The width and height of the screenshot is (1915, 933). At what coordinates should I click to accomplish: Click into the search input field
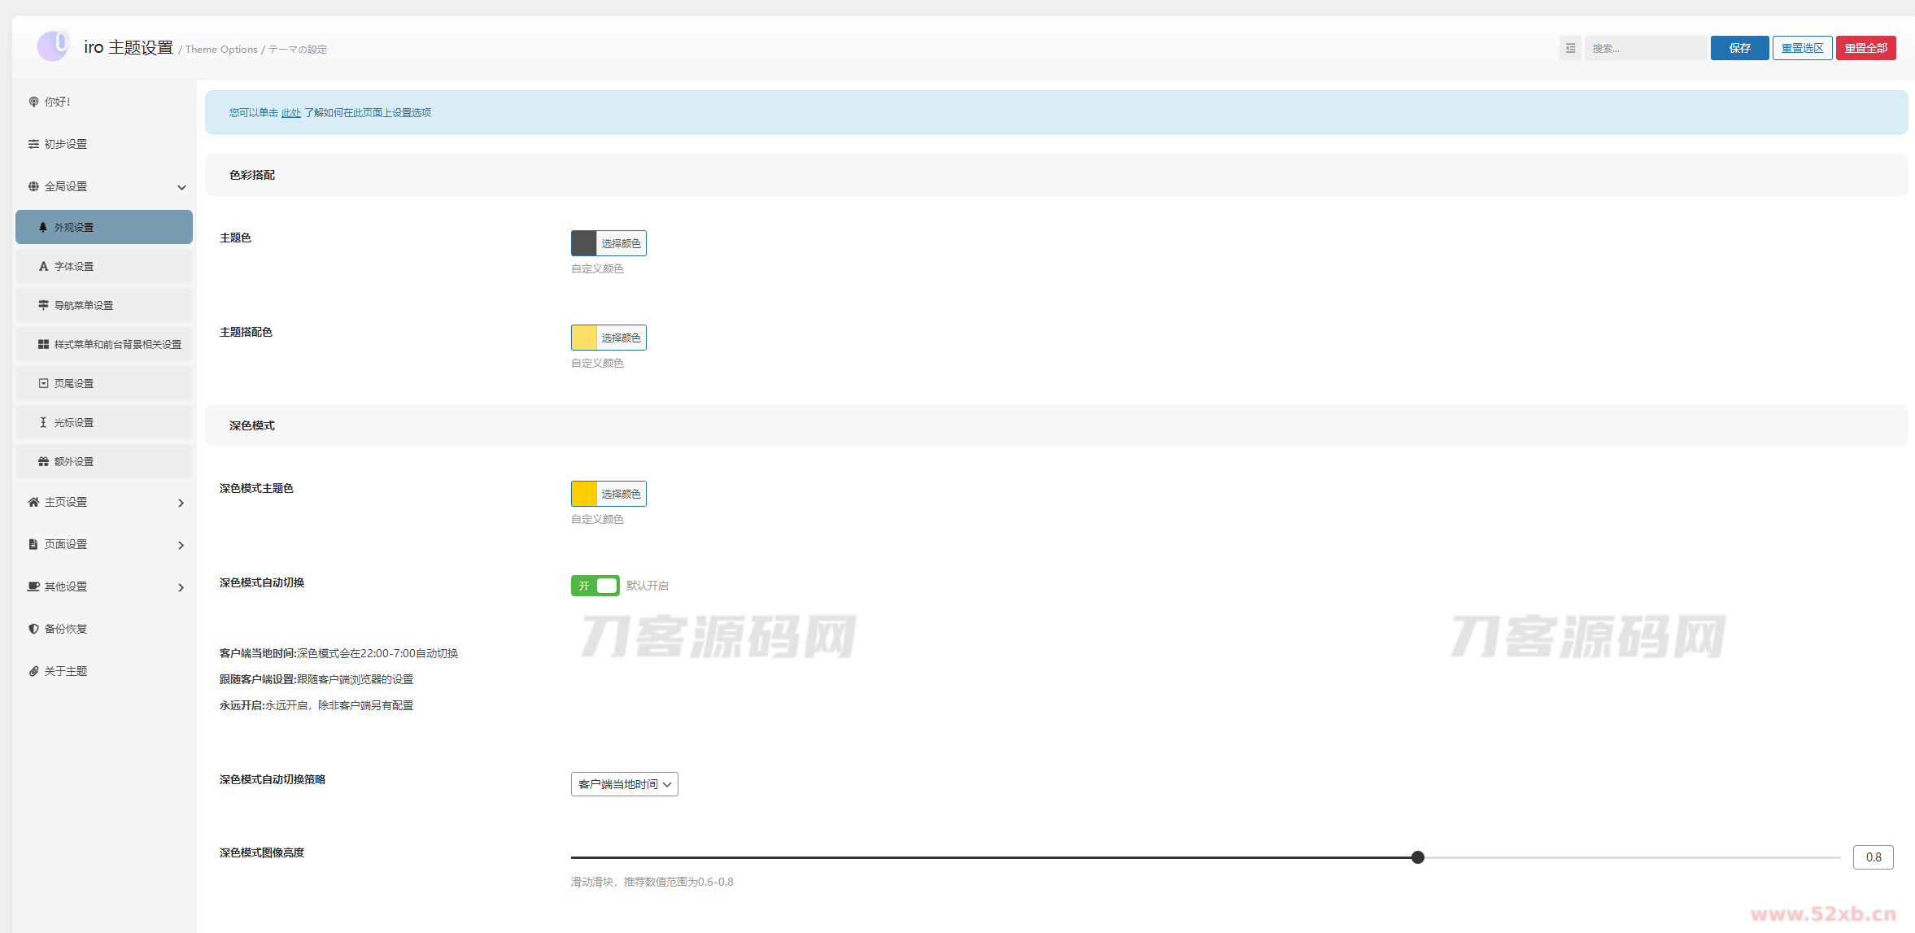coord(1645,49)
